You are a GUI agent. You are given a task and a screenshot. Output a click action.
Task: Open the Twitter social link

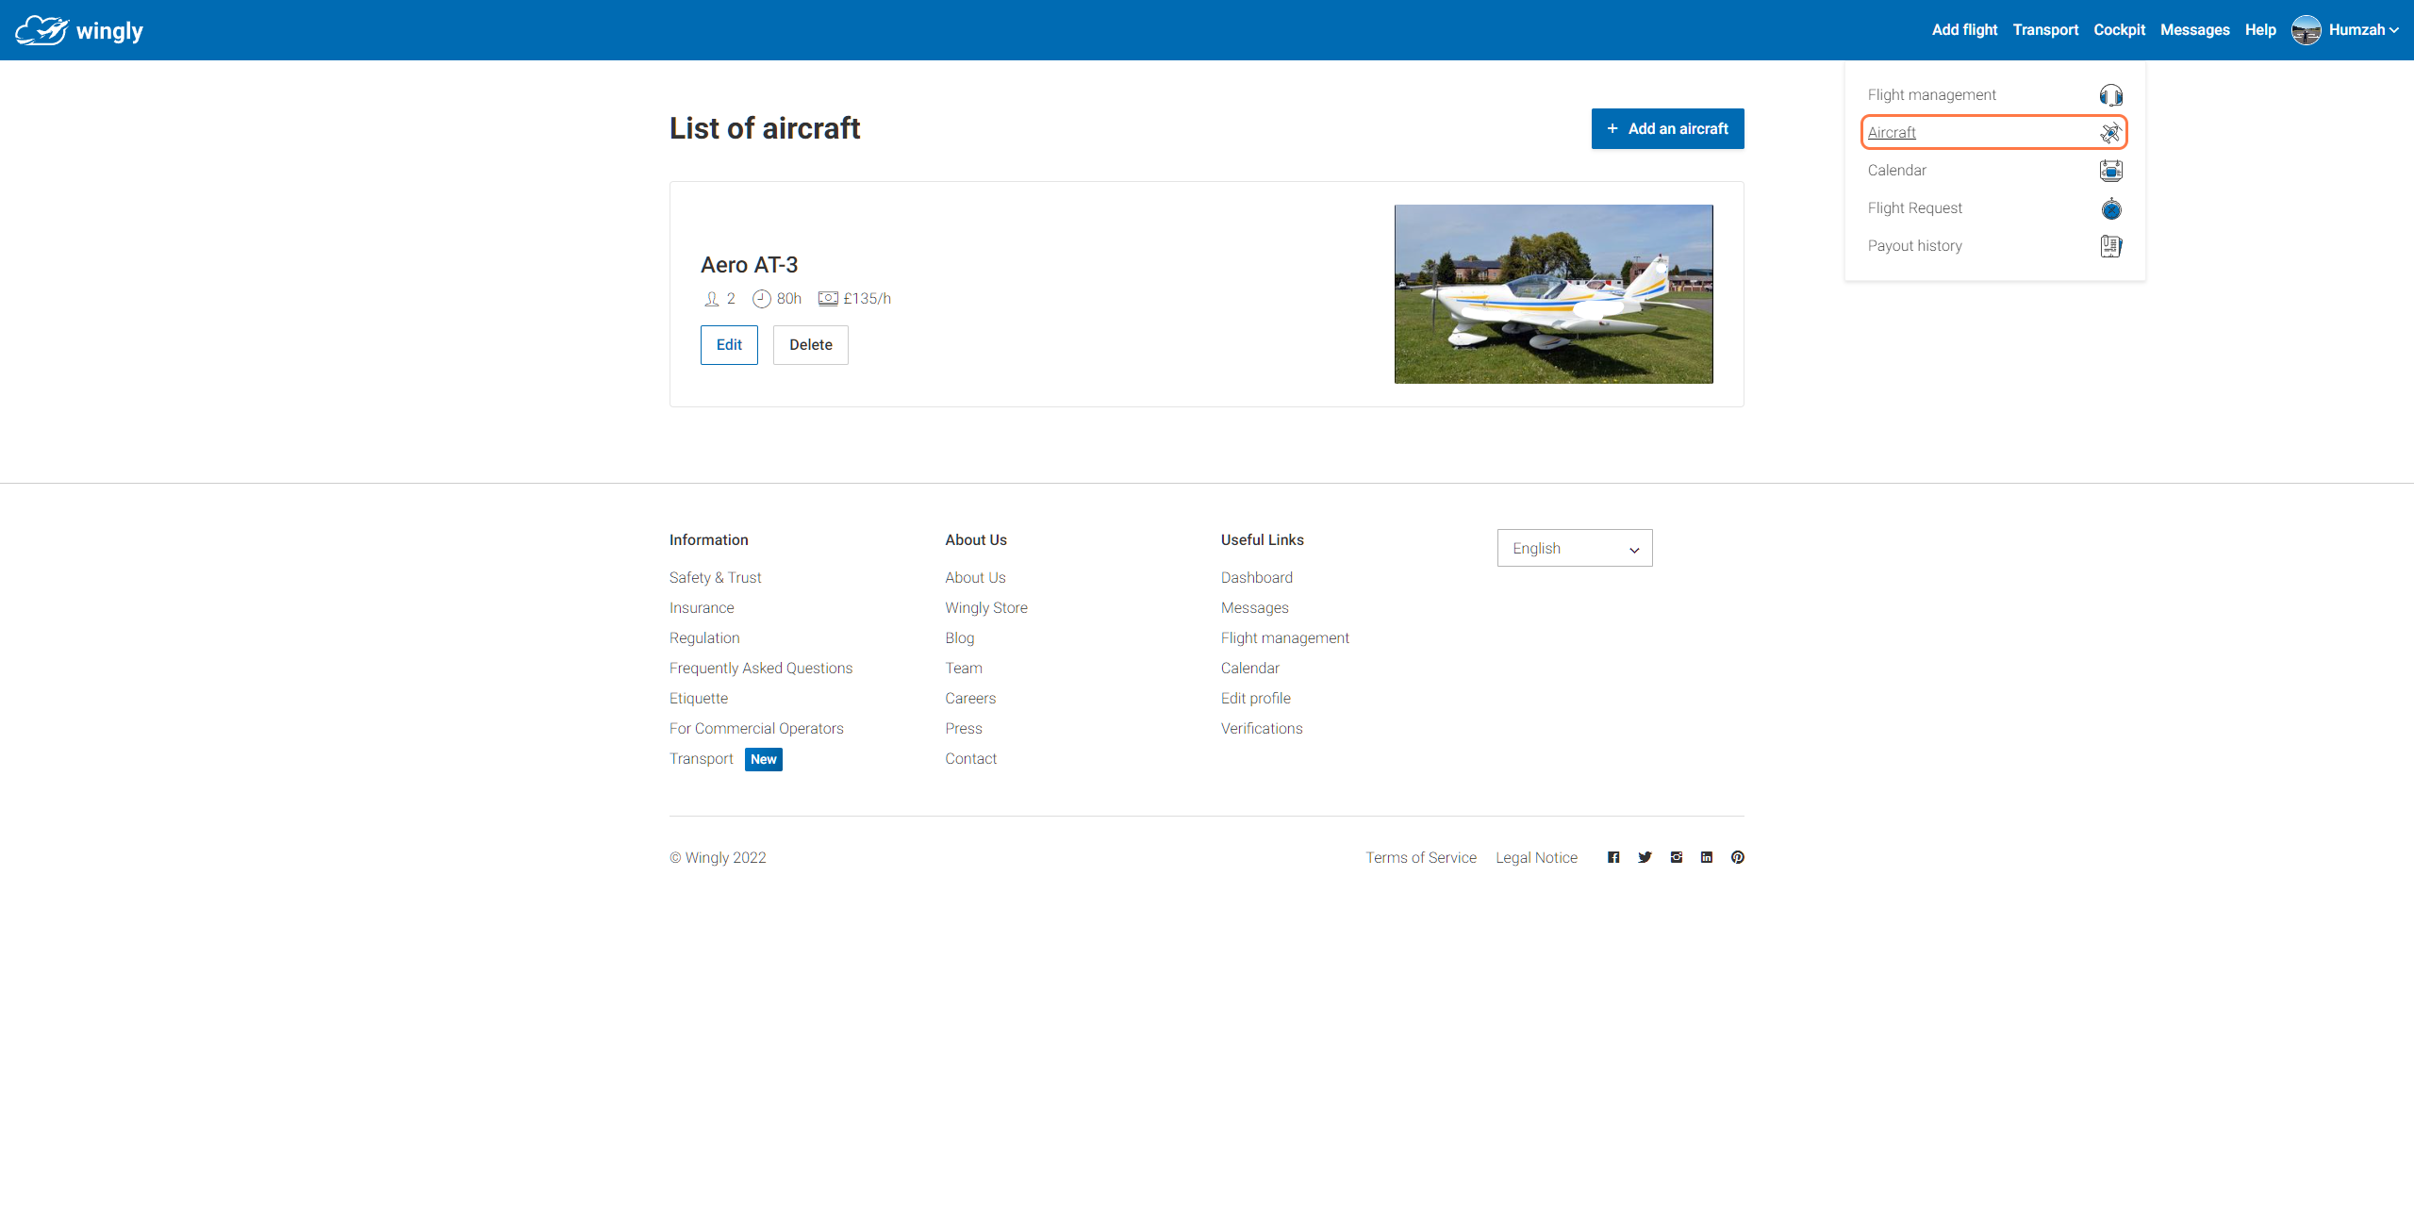pyautogui.click(x=1645, y=857)
